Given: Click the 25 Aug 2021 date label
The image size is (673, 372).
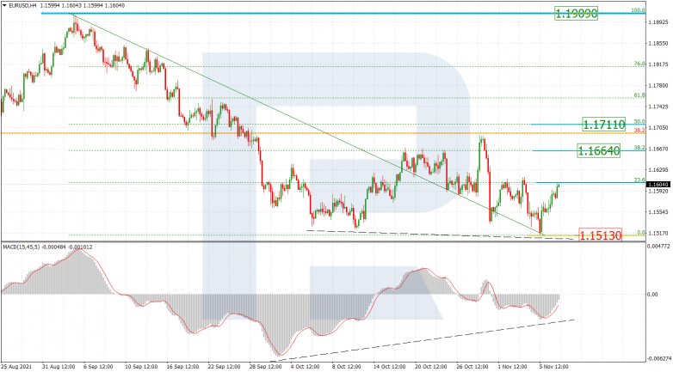Looking at the screenshot, I should pyautogui.click(x=16, y=367).
